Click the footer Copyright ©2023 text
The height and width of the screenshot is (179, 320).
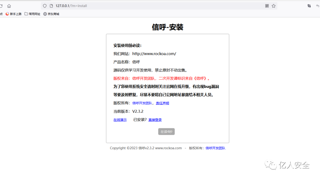(146, 148)
